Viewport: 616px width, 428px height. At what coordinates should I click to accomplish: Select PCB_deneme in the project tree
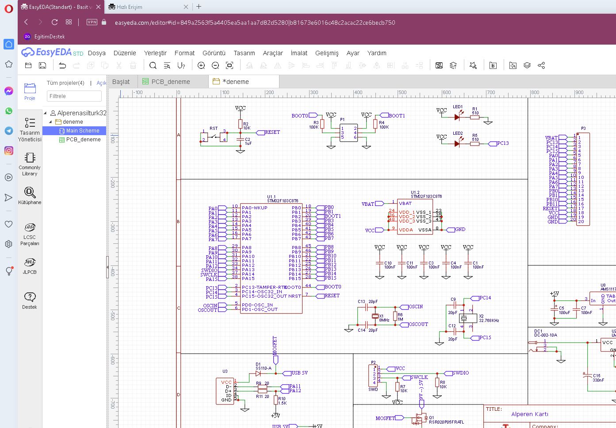pyautogui.click(x=83, y=140)
